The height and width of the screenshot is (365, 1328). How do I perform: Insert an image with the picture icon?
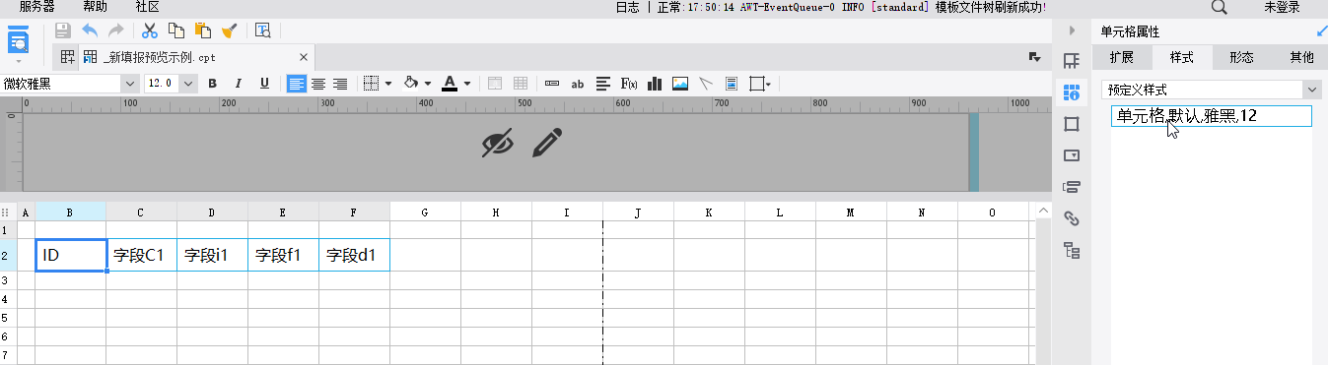[680, 84]
